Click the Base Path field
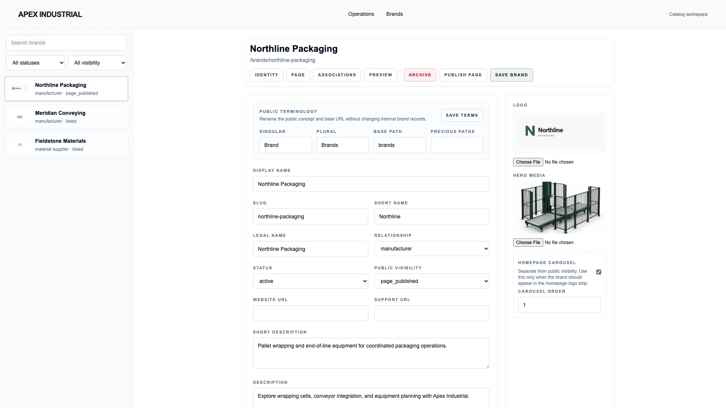Image resolution: width=726 pixels, height=408 pixels. 400,145
